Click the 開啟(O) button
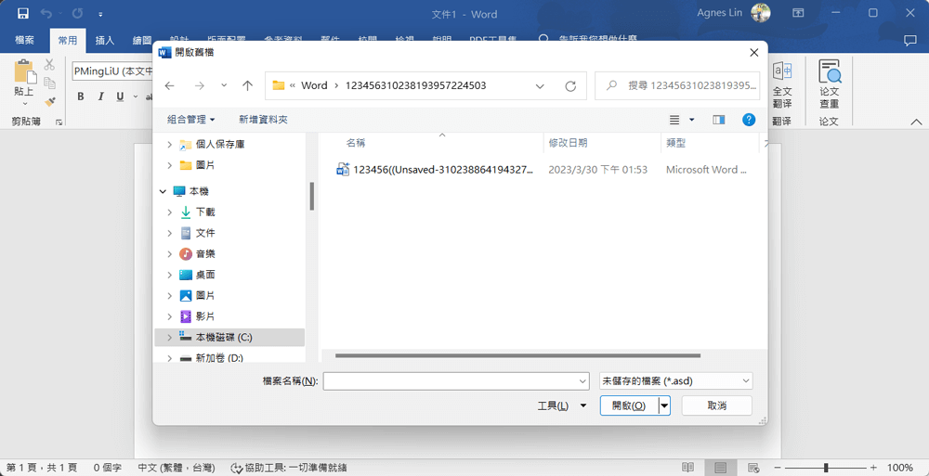The image size is (929, 476). [629, 405]
